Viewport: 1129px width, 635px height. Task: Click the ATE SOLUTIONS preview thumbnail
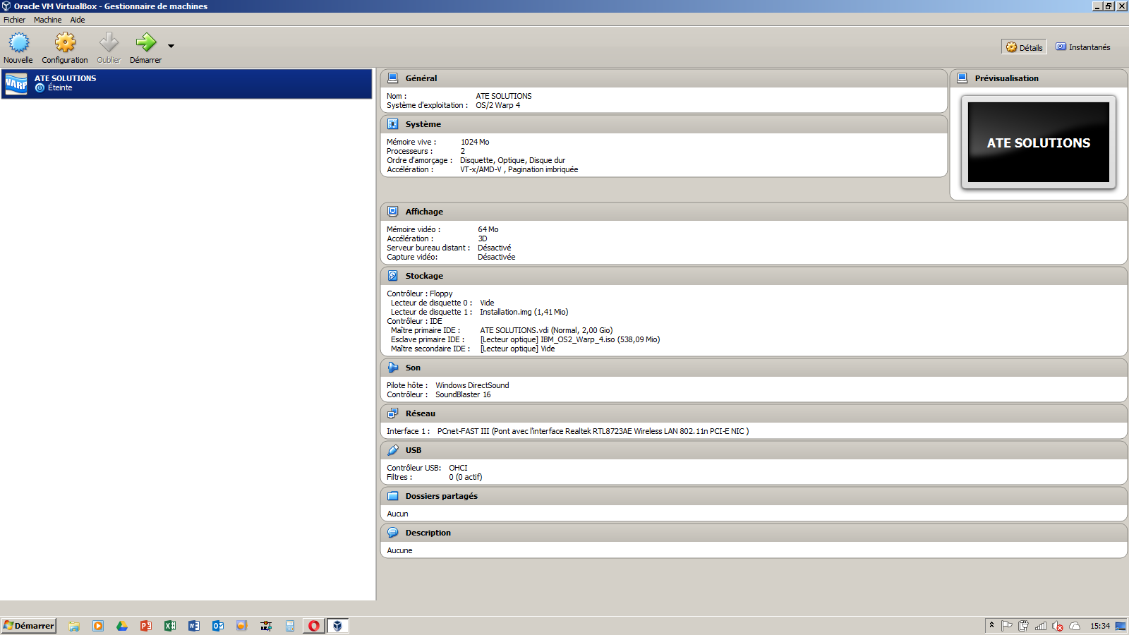1038,143
